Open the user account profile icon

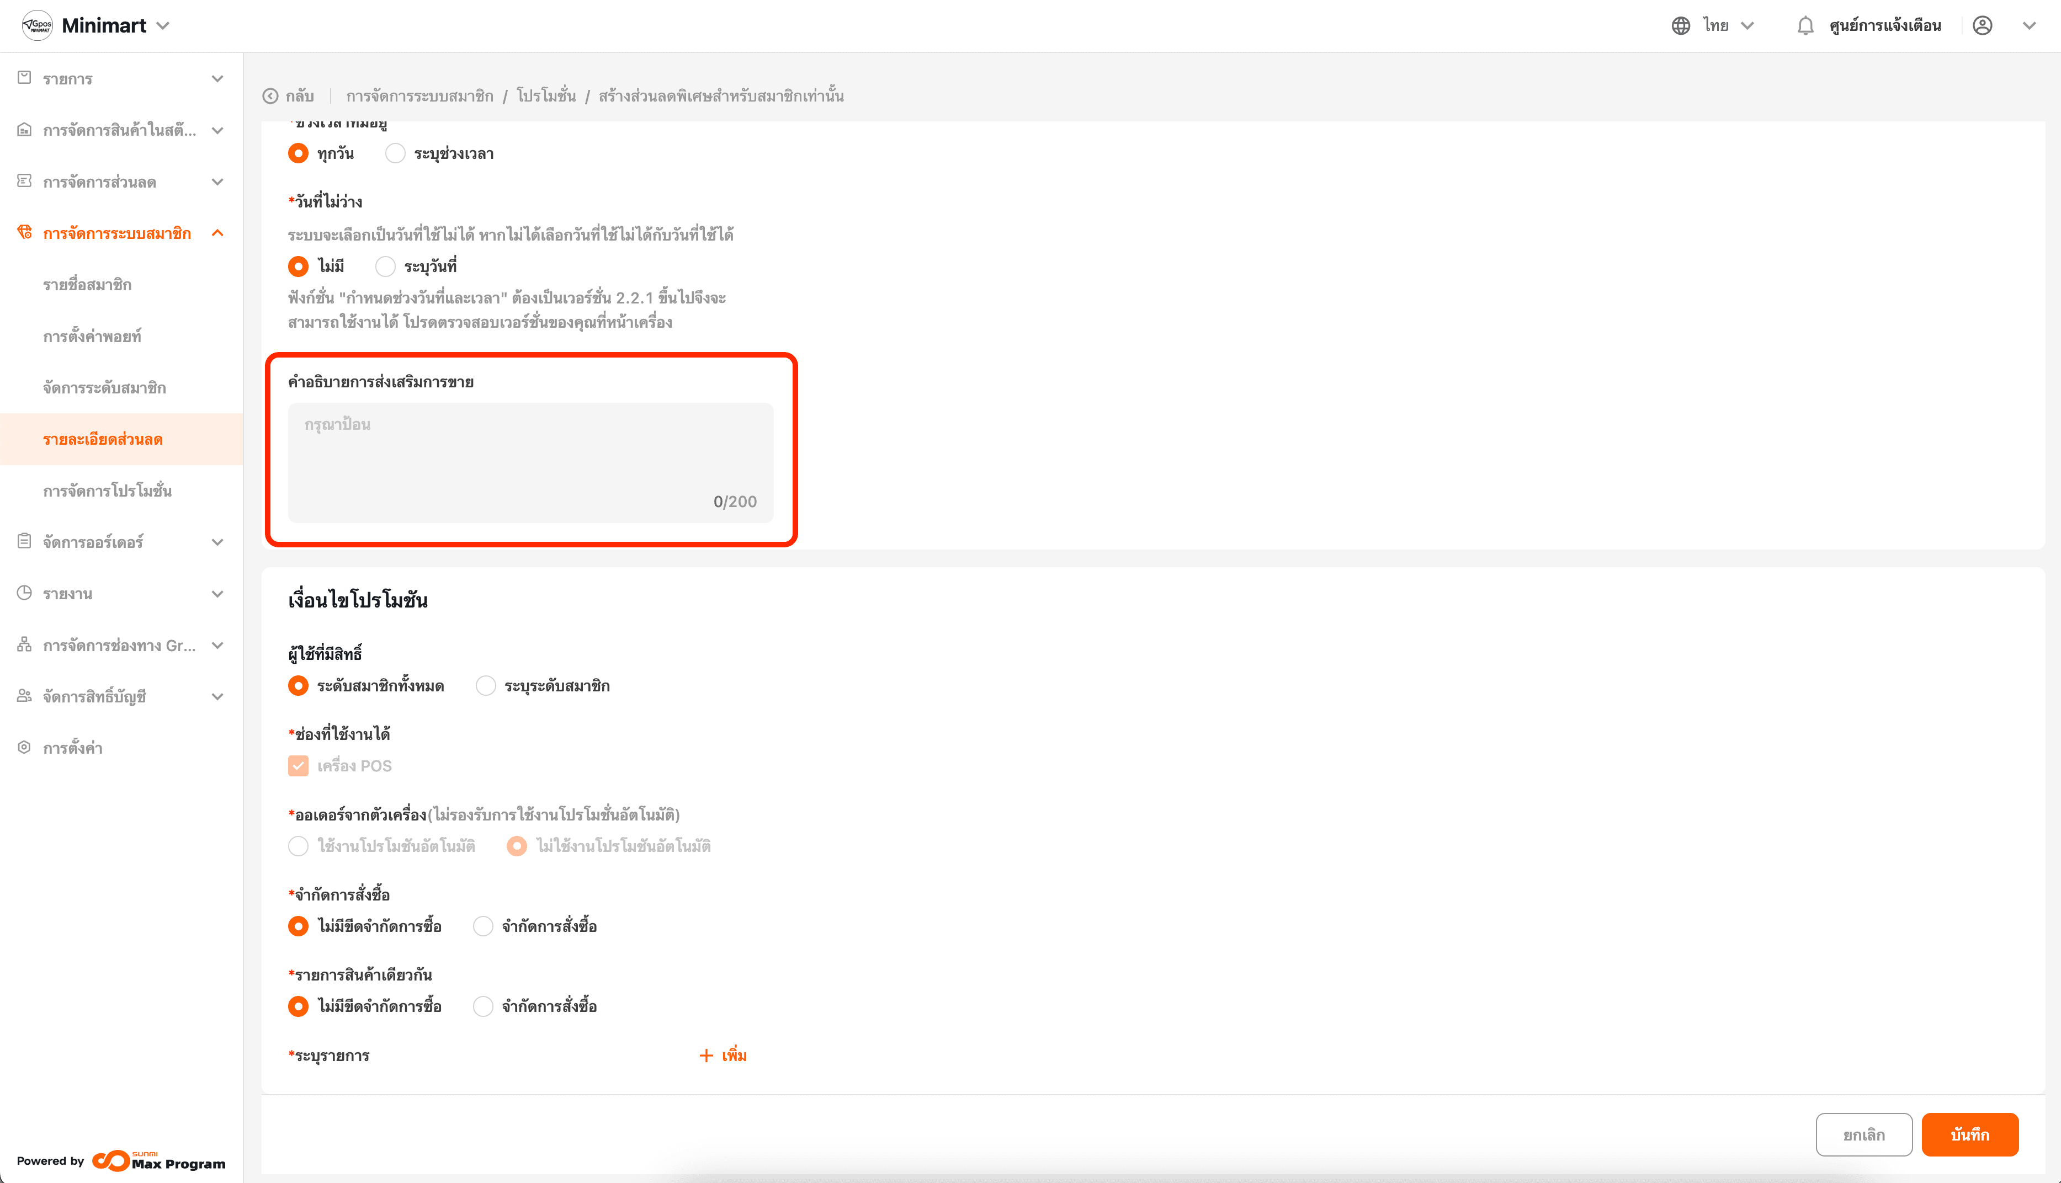(1982, 26)
